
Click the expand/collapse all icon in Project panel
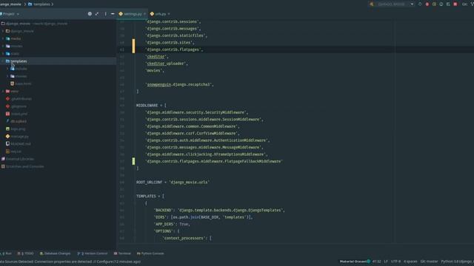pos(97,14)
